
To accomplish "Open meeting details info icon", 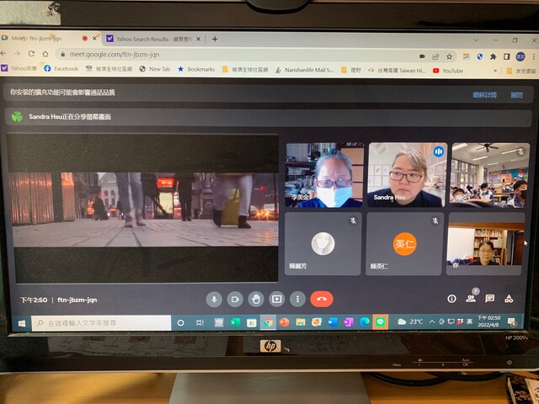I will (451, 298).
